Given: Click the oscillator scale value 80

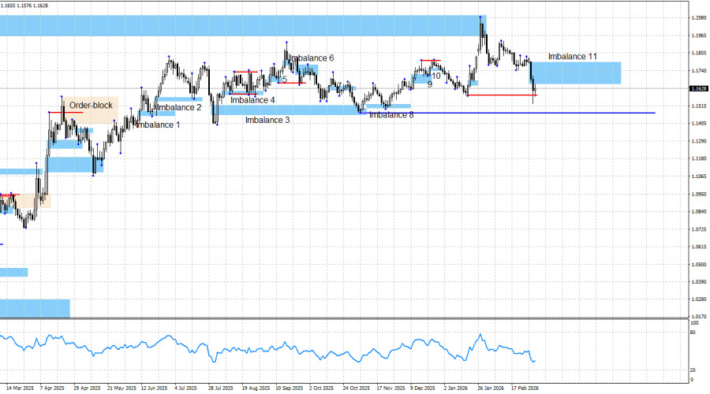Looking at the screenshot, I should click(693, 333).
